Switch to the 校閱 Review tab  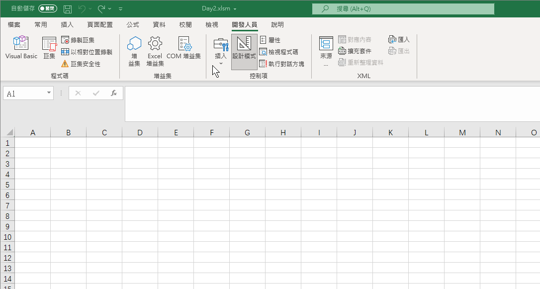[185, 25]
